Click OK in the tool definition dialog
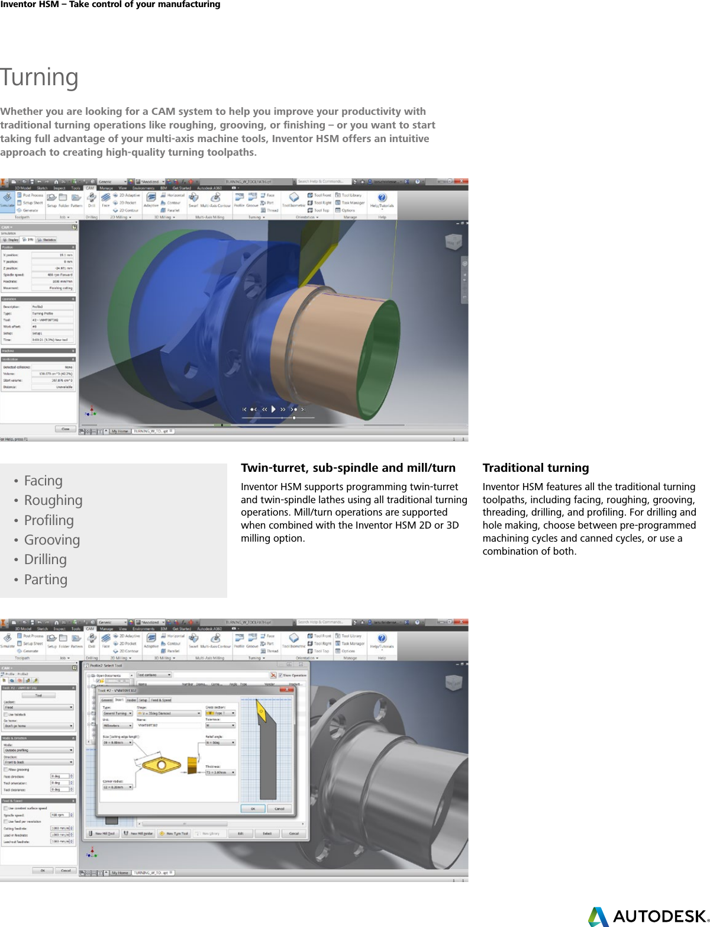 tap(253, 809)
